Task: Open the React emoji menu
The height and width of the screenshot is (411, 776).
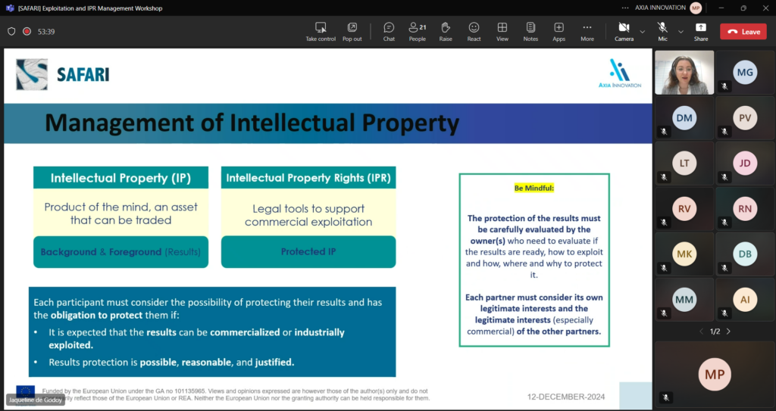Action: point(474,32)
